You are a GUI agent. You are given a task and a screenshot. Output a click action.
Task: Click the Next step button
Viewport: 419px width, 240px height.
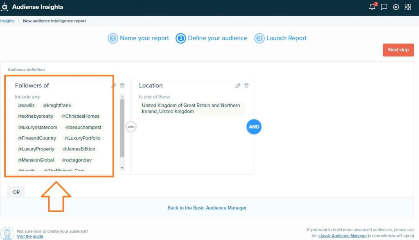398,50
